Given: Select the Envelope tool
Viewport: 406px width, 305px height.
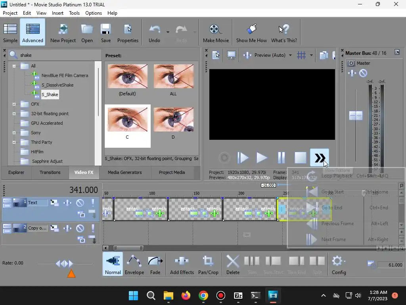Looking at the screenshot, I should pyautogui.click(x=134, y=264).
